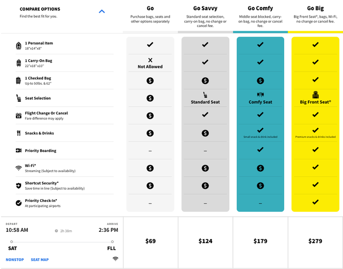Click the Snacks & Drinks utensils icon
Screen dimensions: 343x269
pos(19,133)
